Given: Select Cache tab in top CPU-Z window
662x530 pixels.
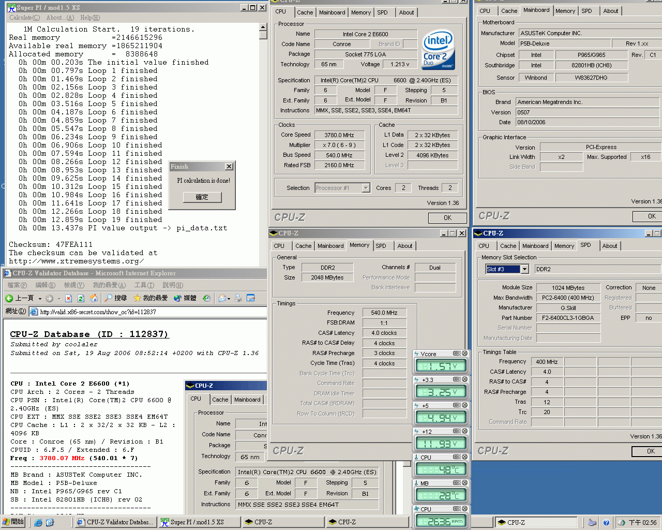Looking at the screenshot, I should (x=305, y=12).
